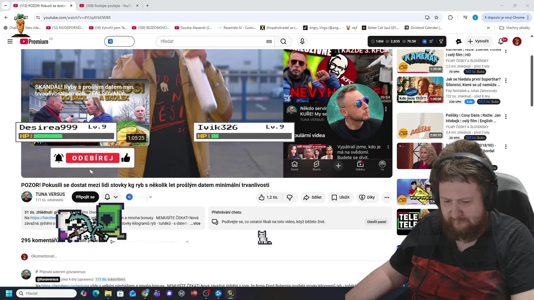Open the Jak se hledala první SuperStar thumbnail
Viewport: 534px width, 300px height.
(x=420, y=90)
